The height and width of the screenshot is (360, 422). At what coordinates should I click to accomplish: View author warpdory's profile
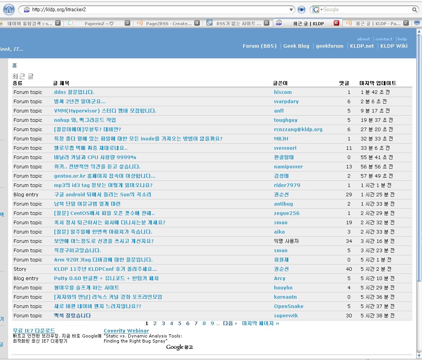(286, 102)
